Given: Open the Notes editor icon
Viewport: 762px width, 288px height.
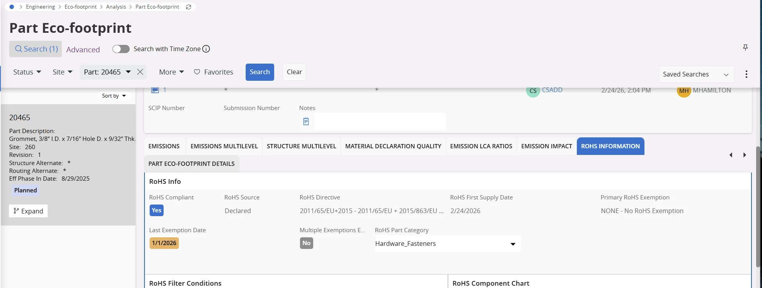Looking at the screenshot, I should 306,122.
